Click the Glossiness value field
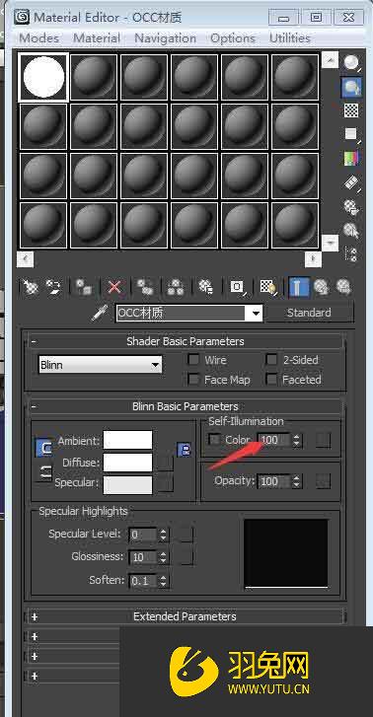The height and width of the screenshot is (717, 373). 143,557
